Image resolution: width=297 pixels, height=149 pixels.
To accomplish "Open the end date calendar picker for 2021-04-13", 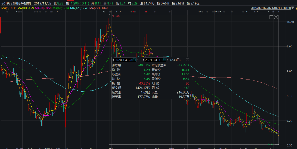I will click(x=164, y=60).
